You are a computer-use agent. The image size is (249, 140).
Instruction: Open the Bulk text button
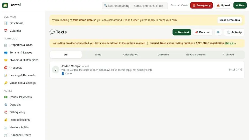(x=203, y=32)
